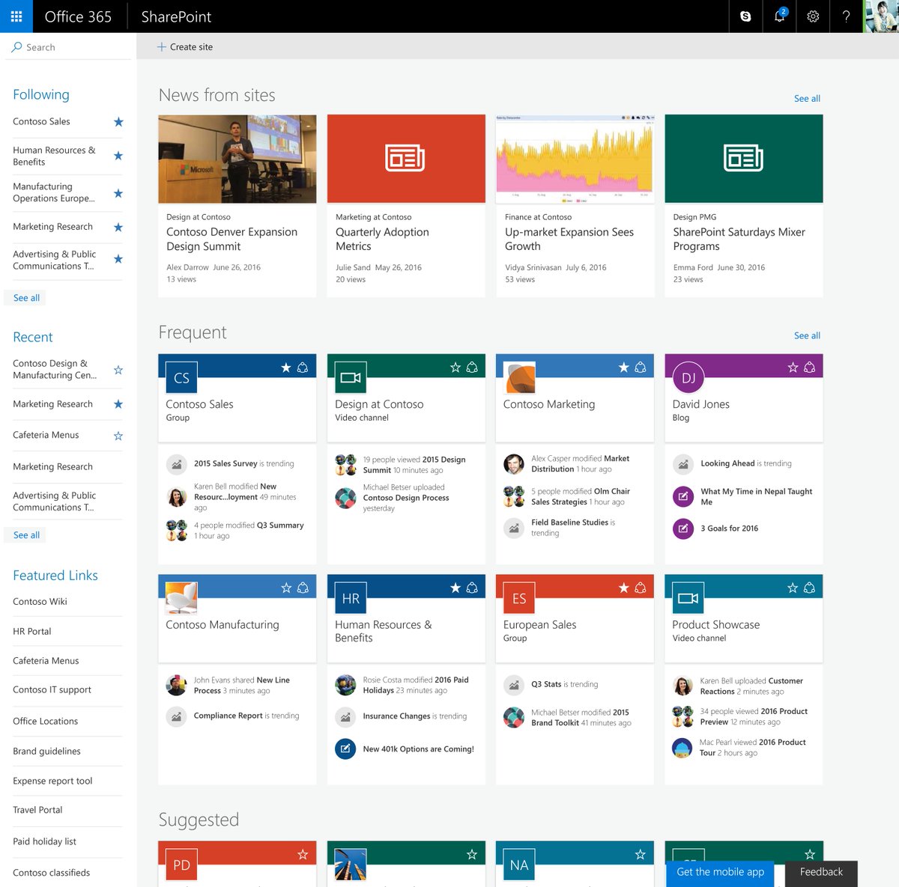Click the NA suggested site tile icon
899x887 pixels.
click(x=519, y=865)
